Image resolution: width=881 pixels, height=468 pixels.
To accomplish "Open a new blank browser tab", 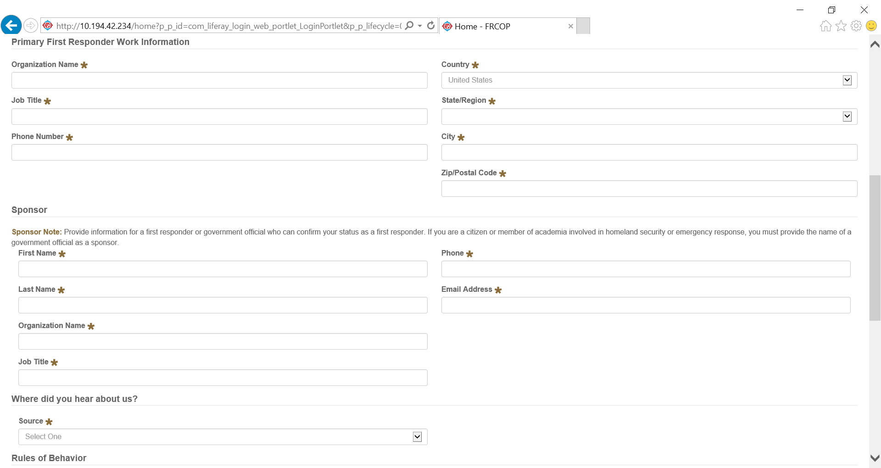I will (583, 26).
